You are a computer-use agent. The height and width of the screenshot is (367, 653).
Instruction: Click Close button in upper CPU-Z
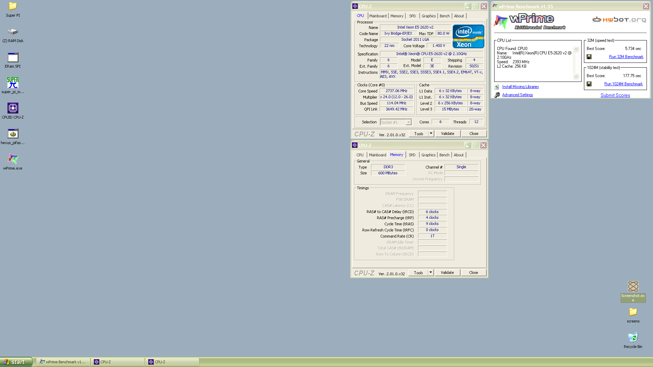(x=474, y=134)
